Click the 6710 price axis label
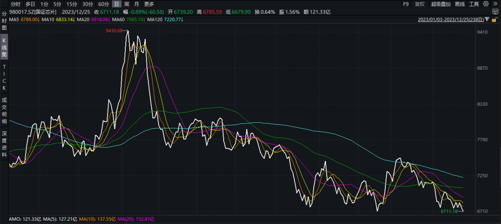 point(483,211)
